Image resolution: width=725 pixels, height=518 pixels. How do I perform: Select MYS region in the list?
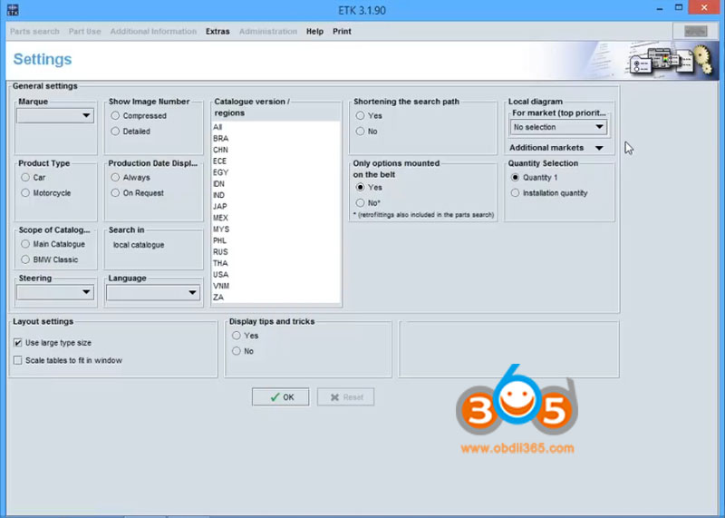[276, 230]
